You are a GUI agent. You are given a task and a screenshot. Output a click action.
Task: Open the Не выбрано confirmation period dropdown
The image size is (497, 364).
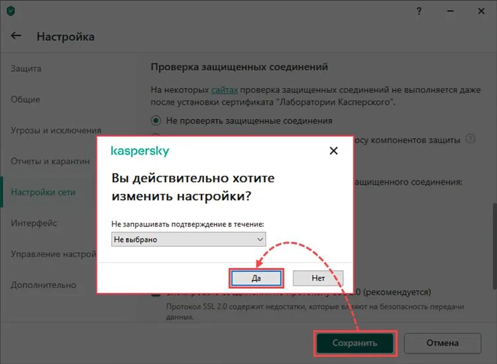coord(189,240)
